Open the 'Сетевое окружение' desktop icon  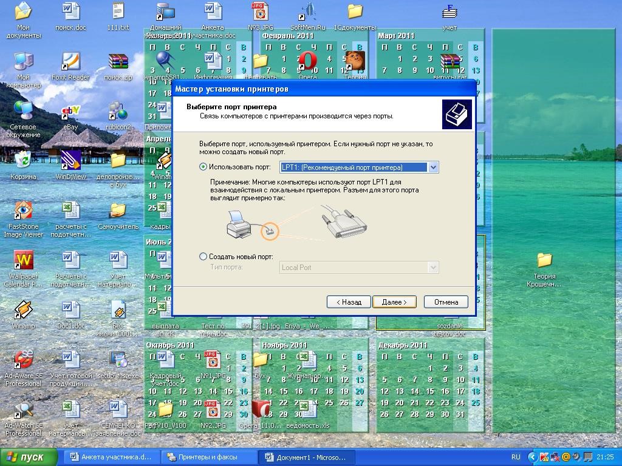click(24, 111)
